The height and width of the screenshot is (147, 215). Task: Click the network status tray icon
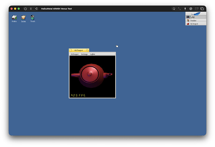click(x=190, y=17)
